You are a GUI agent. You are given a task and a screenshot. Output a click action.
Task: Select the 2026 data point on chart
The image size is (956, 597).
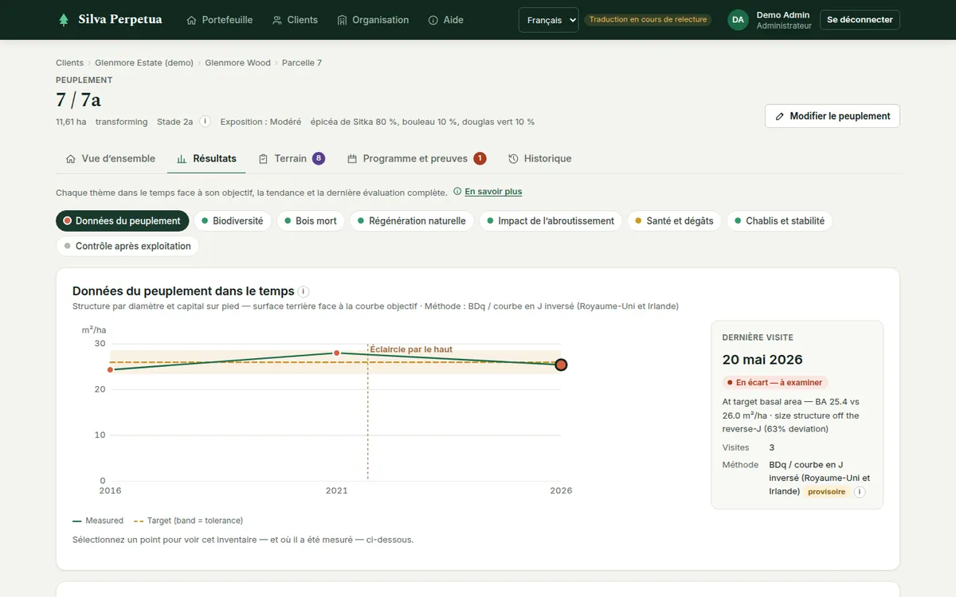[x=561, y=365]
